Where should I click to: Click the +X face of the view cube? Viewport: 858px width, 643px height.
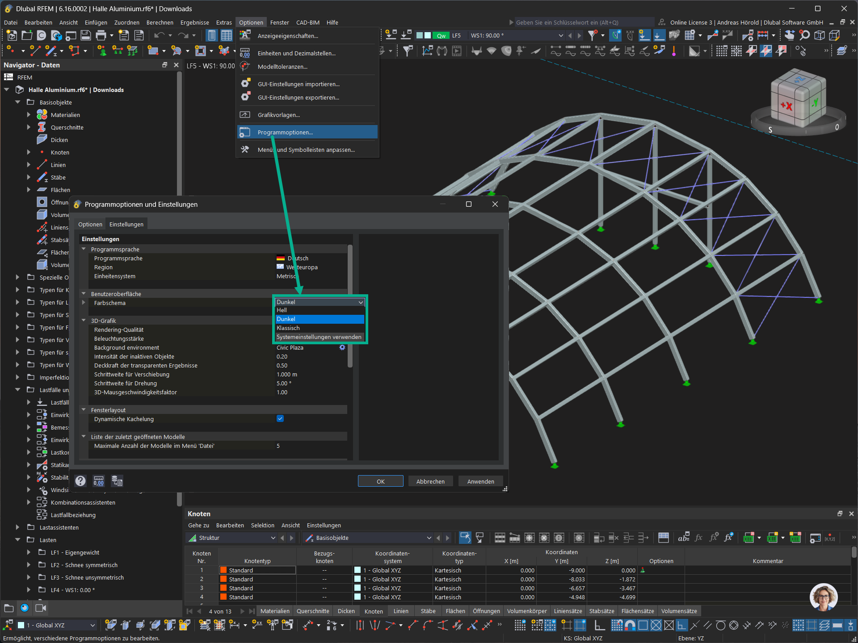pos(786,106)
